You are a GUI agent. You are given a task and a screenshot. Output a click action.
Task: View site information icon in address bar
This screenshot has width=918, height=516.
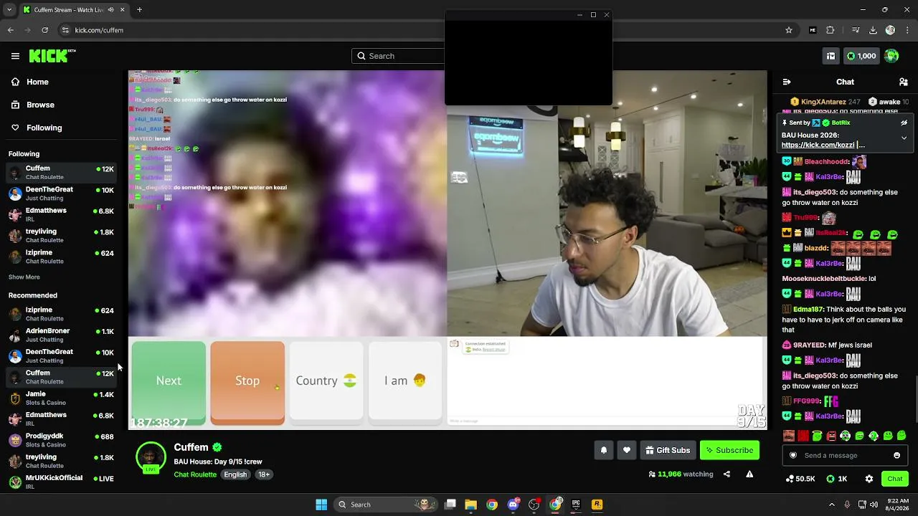[x=65, y=30]
